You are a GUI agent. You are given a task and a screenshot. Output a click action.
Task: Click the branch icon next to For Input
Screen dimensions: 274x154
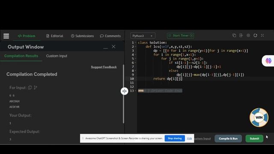point(35,87)
